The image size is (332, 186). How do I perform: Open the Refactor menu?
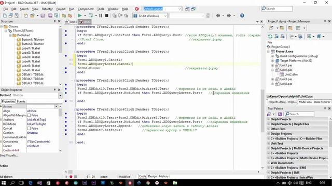(47, 9)
